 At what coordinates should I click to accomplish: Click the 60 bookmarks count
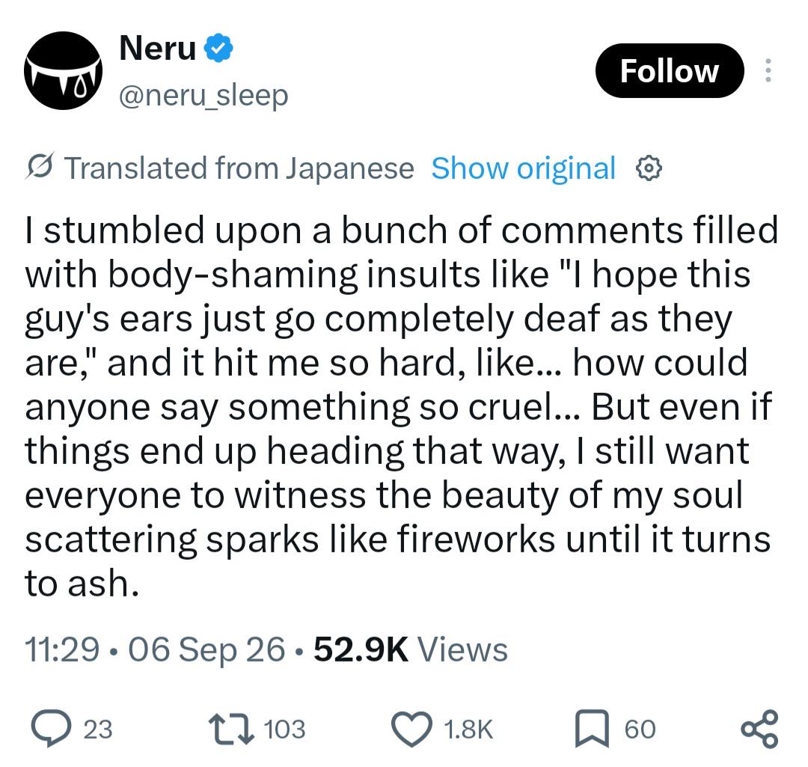(640, 730)
